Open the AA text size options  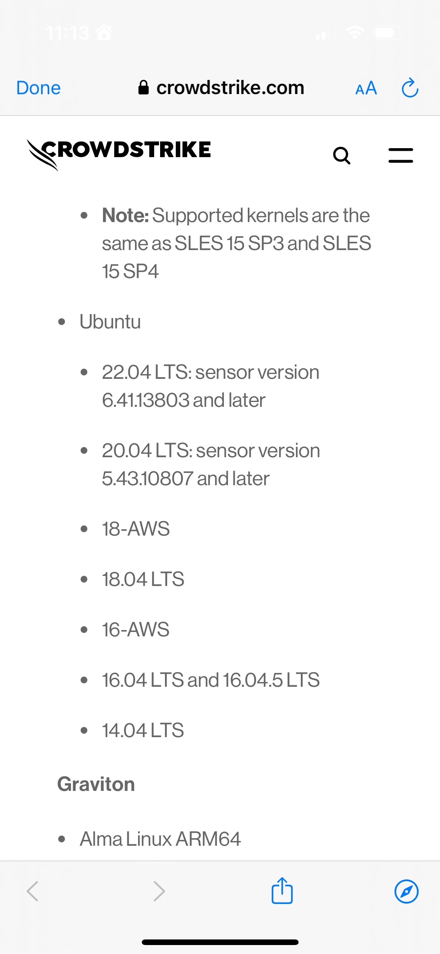tap(366, 88)
